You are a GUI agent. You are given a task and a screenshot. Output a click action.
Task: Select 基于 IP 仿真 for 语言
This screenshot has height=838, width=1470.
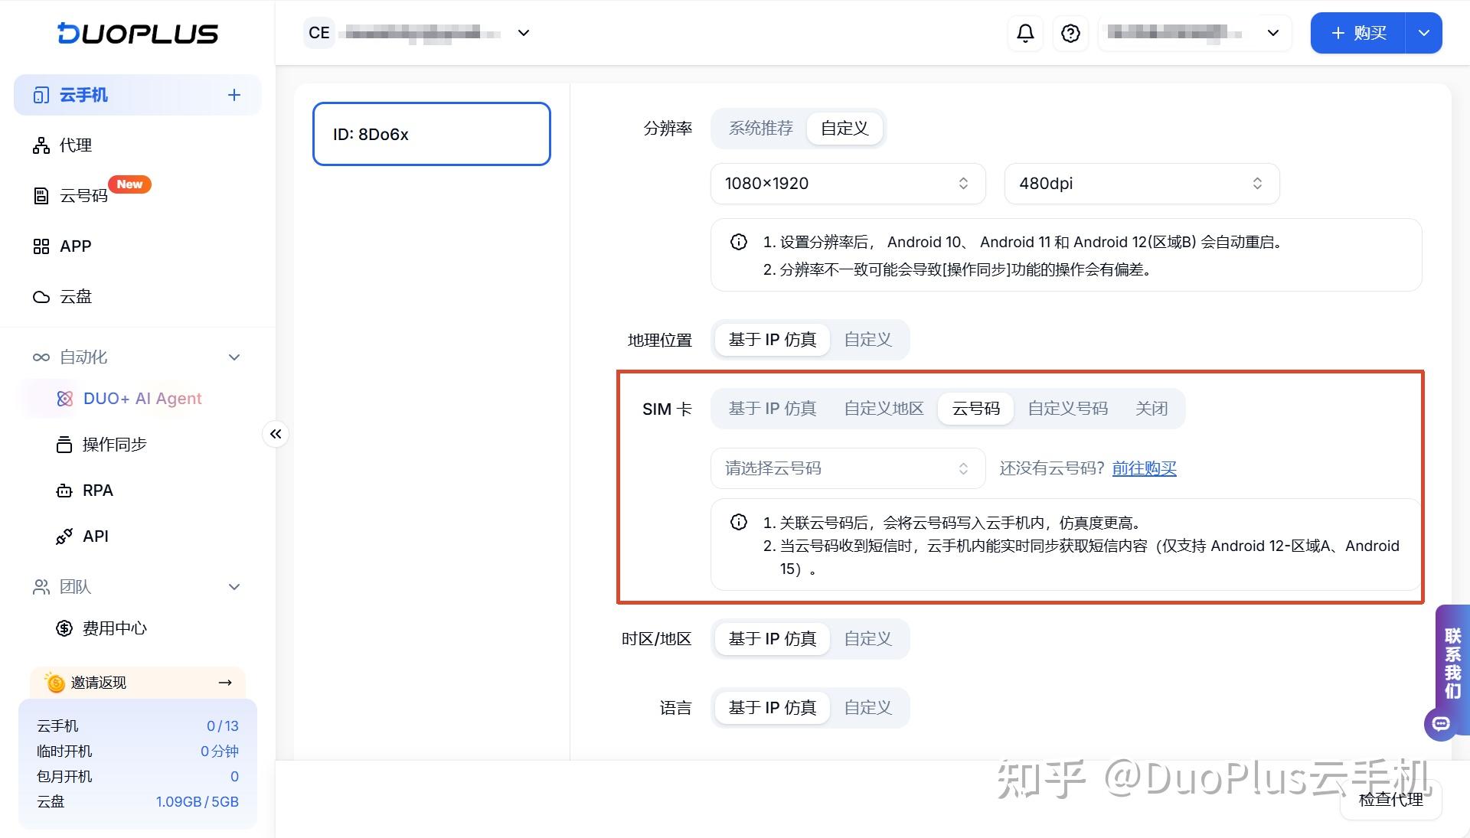[773, 708]
